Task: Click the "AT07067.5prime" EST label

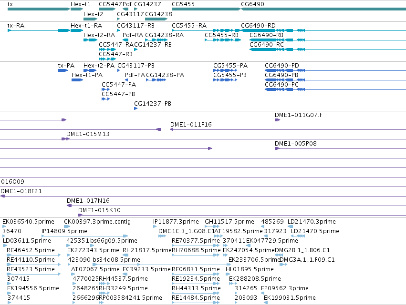Action: [x=95, y=269]
